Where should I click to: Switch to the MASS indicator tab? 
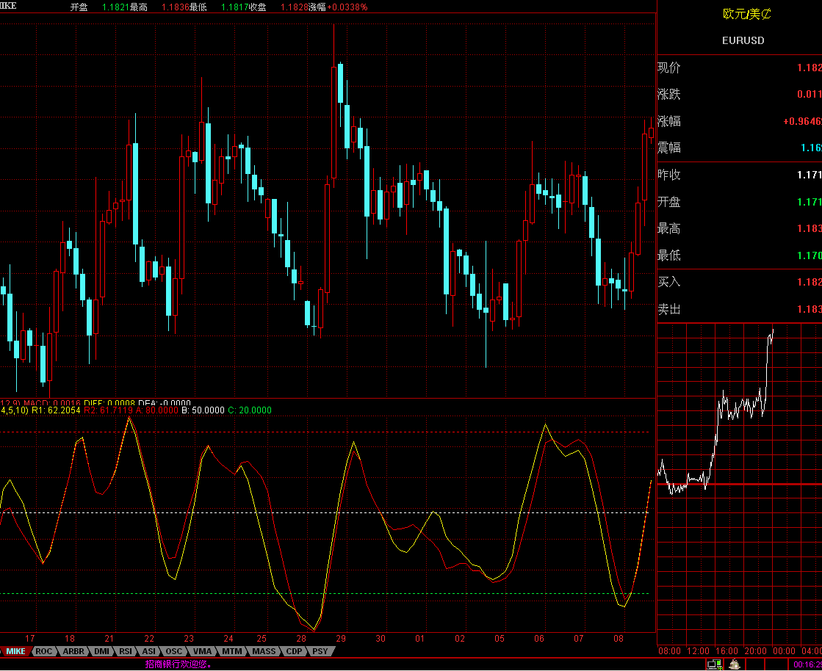coord(264,651)
